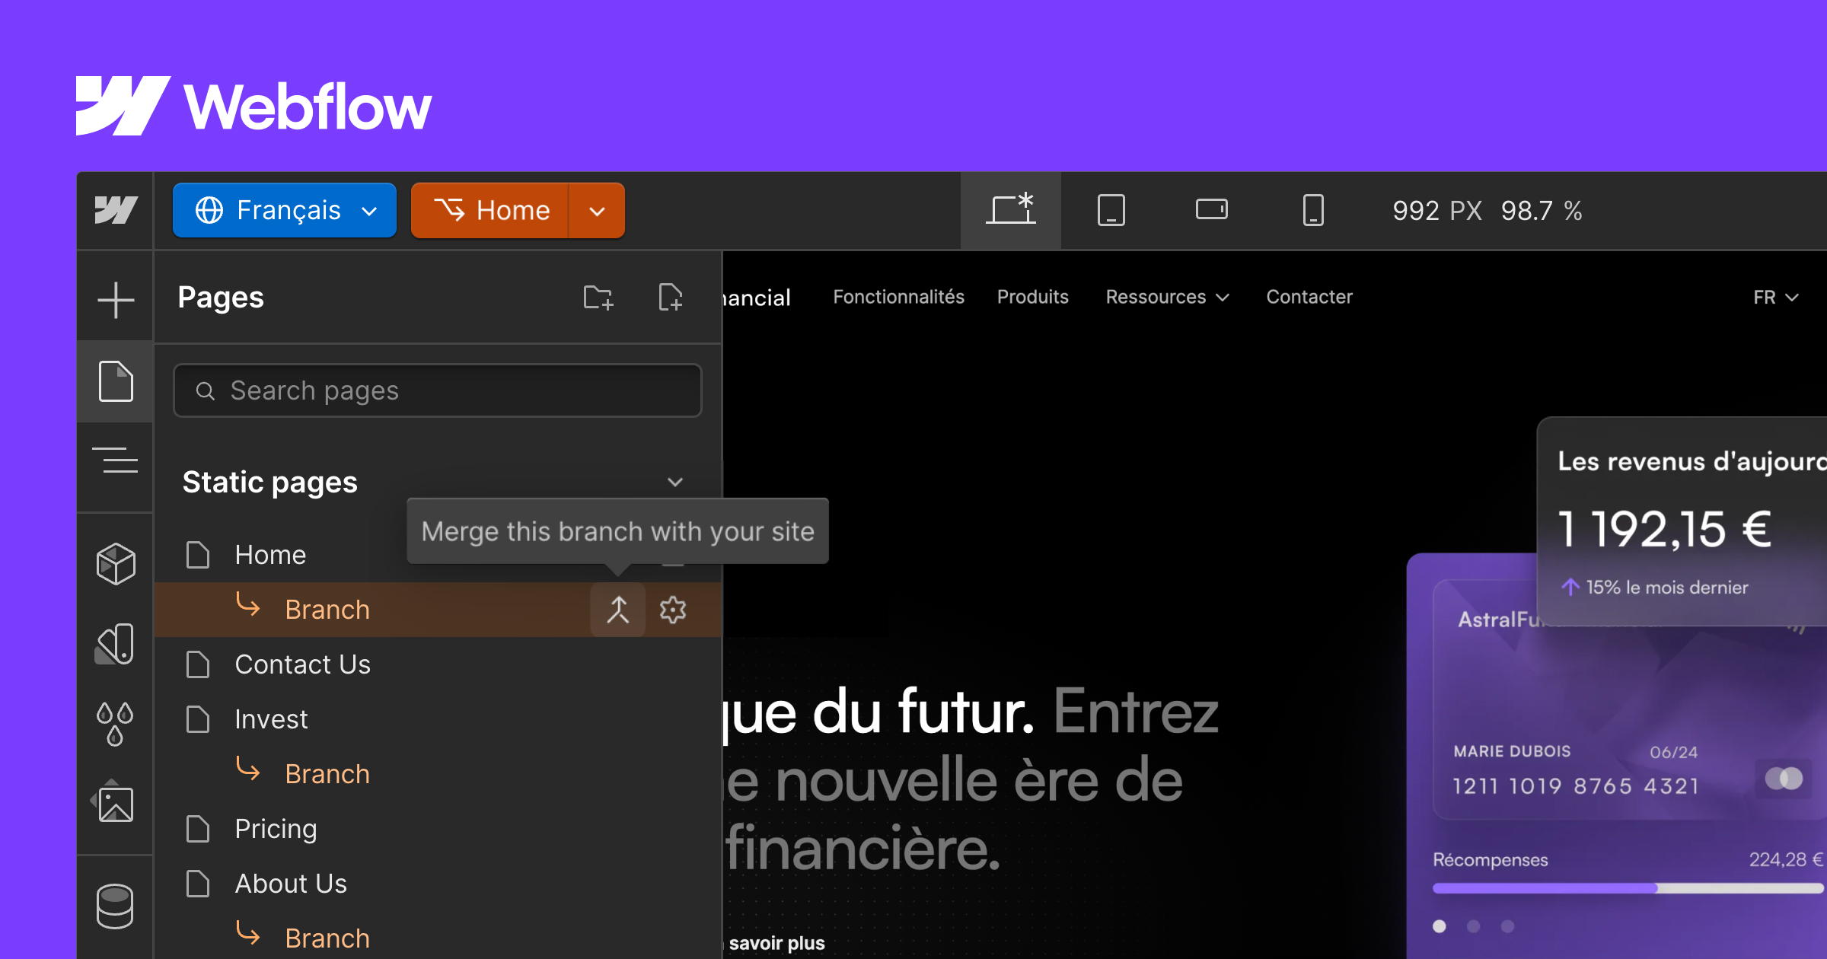Open the Français locale dropdown
The height and width of the screenshot is (959, 1827).
coord(285,210)
